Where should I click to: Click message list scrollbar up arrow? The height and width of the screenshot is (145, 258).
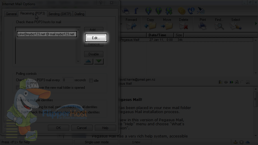click(256, 40)
